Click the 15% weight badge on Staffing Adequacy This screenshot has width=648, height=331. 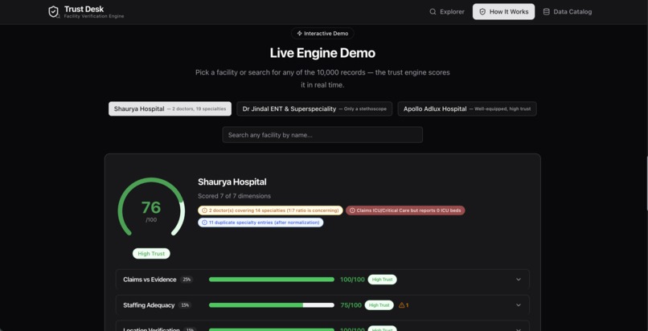click(185, 305)
